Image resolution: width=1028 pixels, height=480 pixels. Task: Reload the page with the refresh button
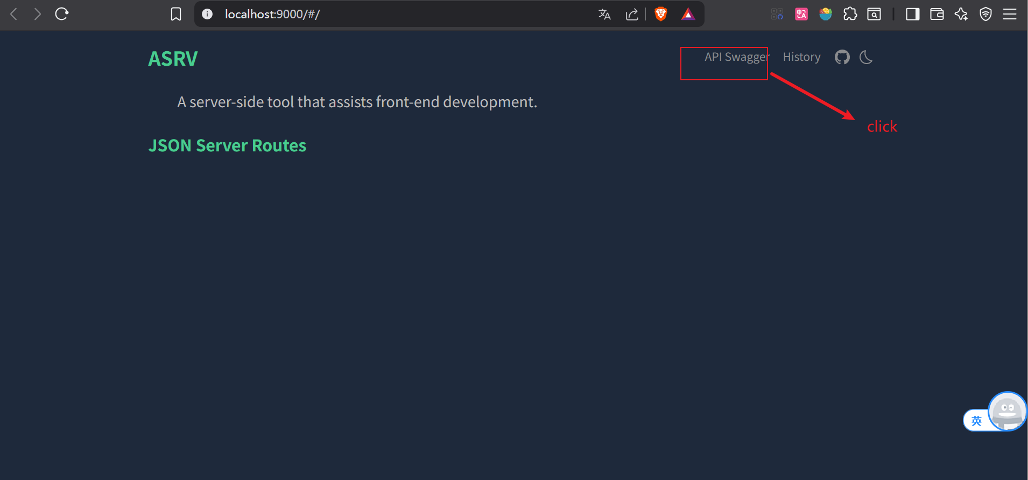click(x=62, y=14)
